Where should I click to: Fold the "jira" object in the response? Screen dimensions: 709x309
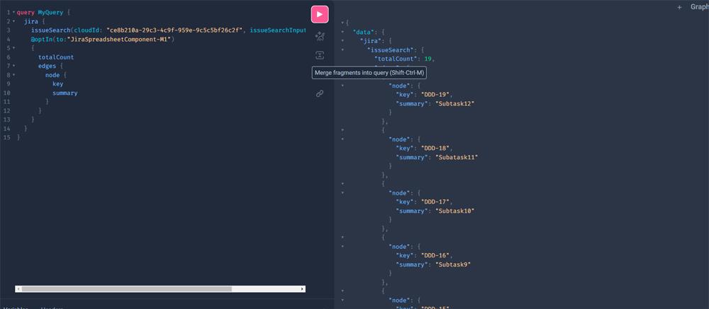pyautogui.click(x=342, y=41)
